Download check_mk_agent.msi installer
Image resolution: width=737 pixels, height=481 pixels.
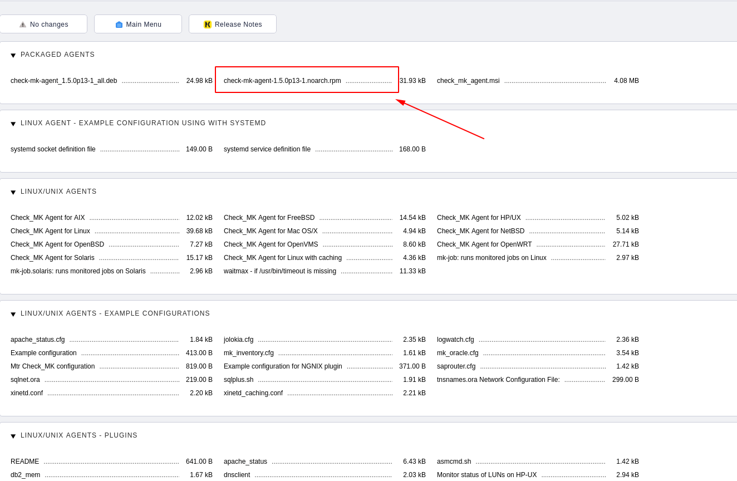point(468,81)
